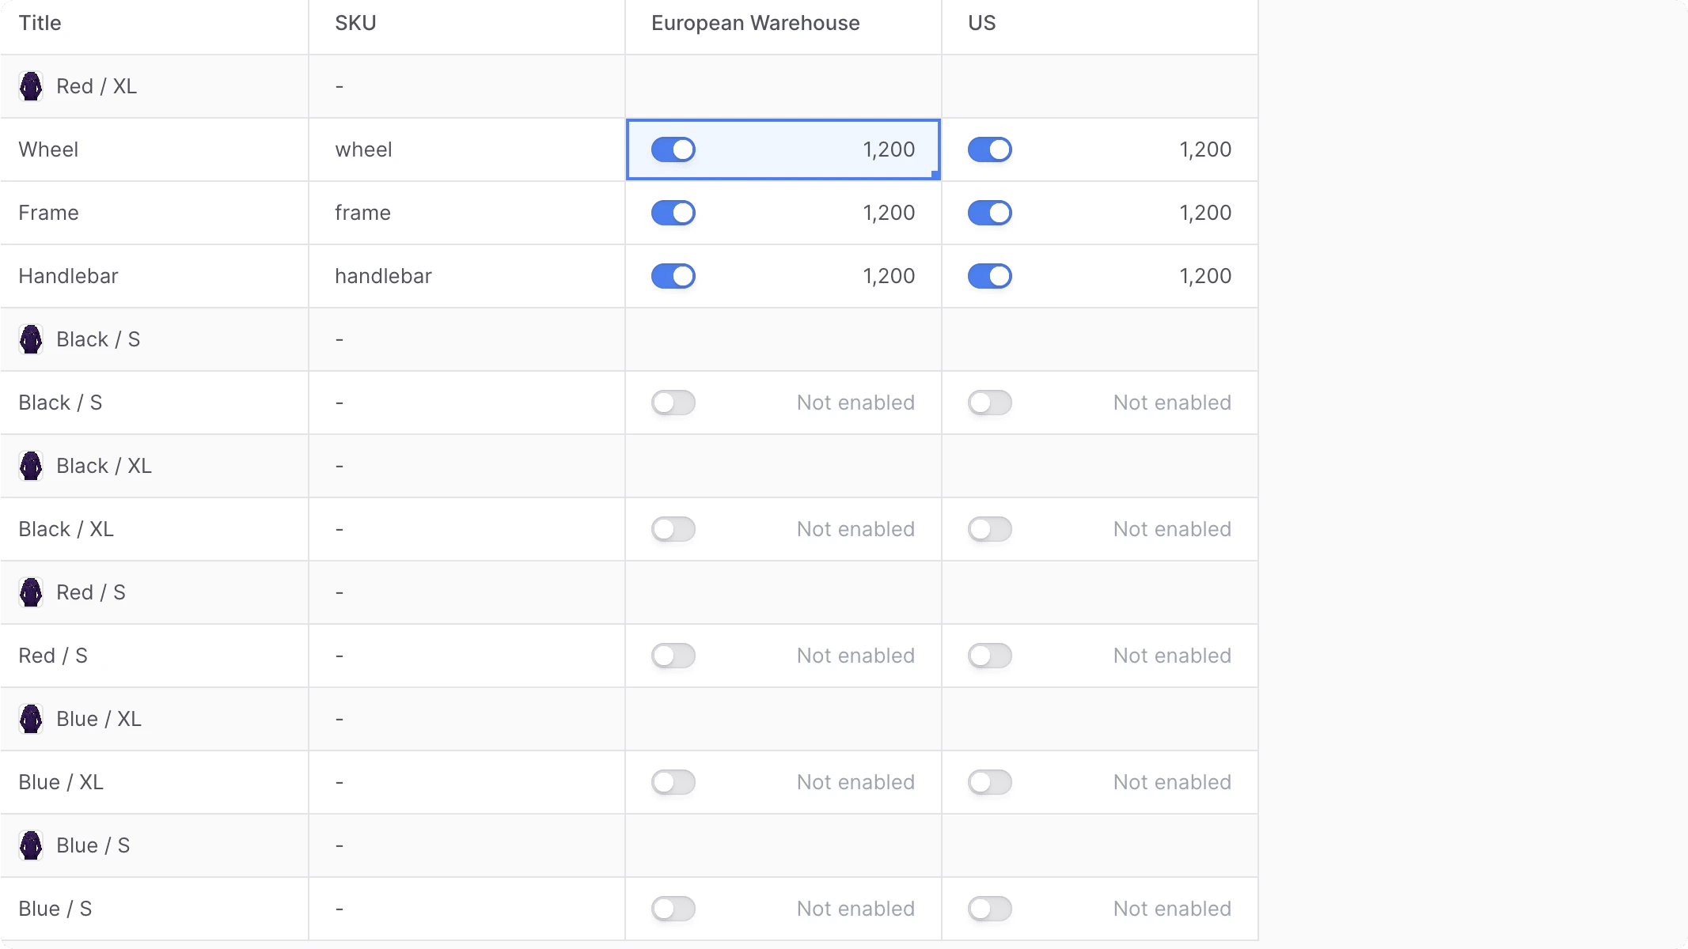Select Wheel's European Warehouse quantity field

click(x=855, y=149)
